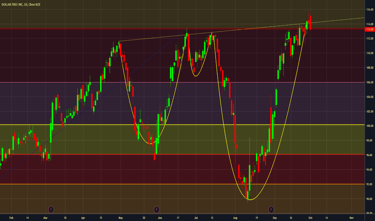Click the 94.00 price axis label

pyautogui.click(x=370, y=170)
